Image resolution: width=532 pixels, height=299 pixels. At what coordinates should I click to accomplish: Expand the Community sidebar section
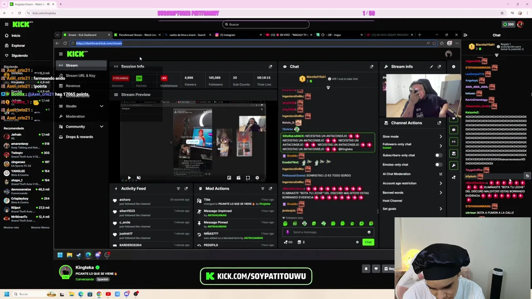click(101, 127)
